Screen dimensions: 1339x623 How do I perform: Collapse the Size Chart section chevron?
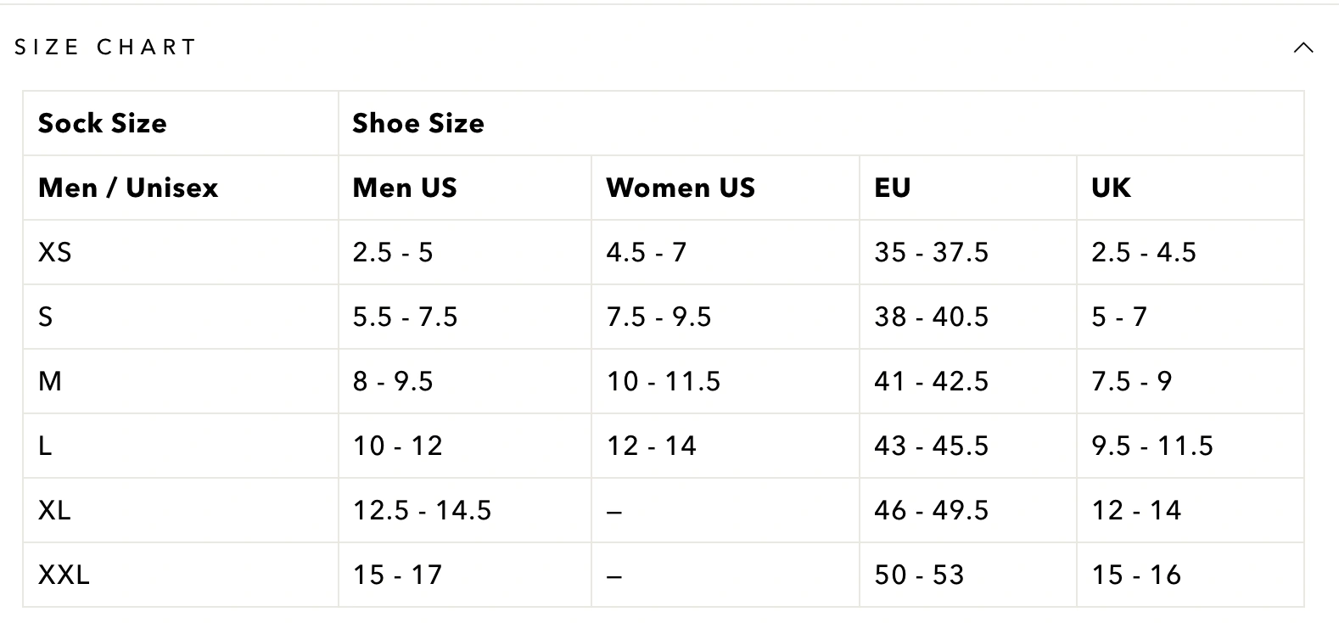click(1303, 48)
